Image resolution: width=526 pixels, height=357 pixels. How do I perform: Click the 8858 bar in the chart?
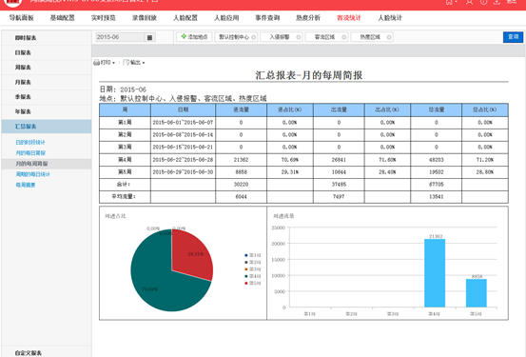click(x=477, y=293)
